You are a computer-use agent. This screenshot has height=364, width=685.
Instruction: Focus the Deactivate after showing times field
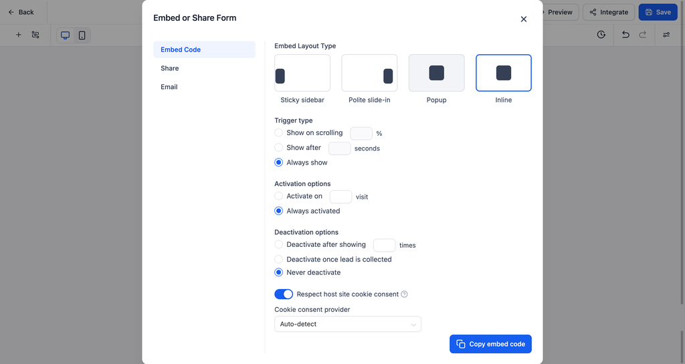pyautogui.click(x=385, y=245)
